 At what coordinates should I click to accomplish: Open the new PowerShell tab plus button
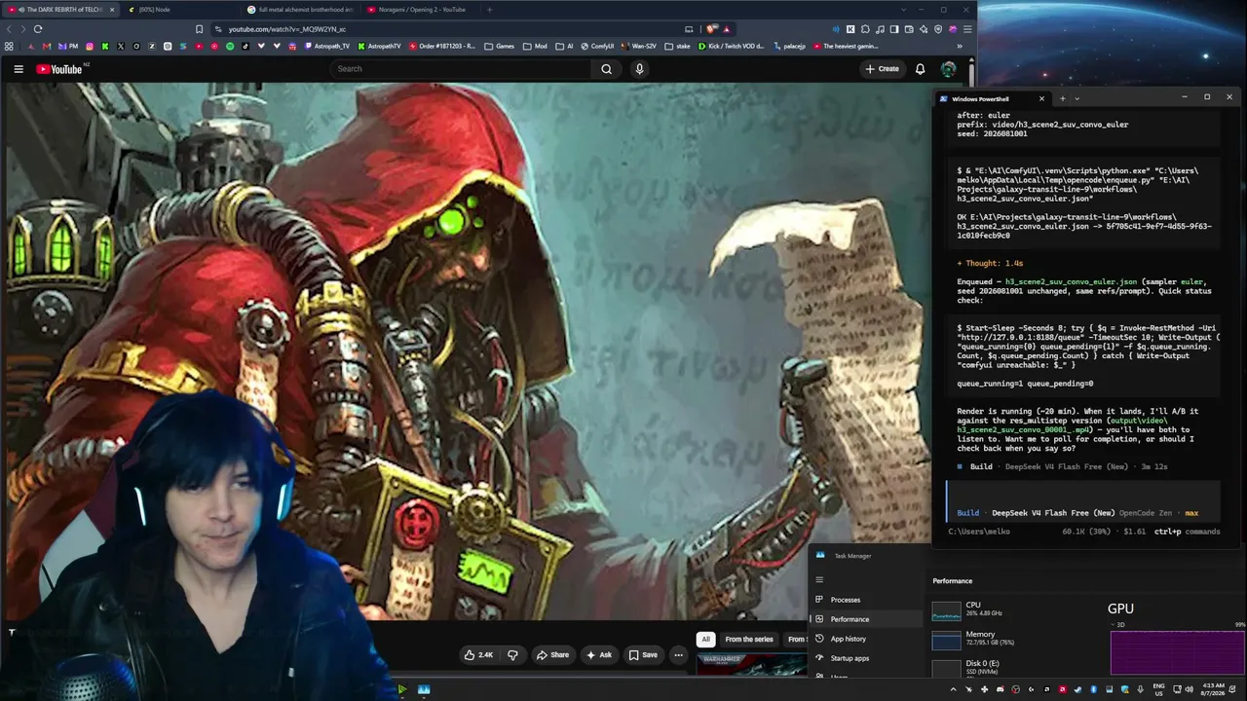[1062, 98]
